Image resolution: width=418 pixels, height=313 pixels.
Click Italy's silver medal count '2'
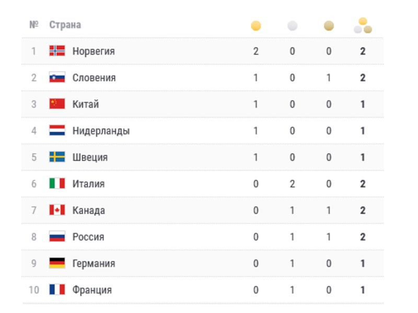pyautogui.click(x=292, y=184)
